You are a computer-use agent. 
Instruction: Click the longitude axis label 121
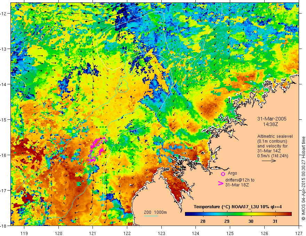pyautogui.click(x=93, y=233)
